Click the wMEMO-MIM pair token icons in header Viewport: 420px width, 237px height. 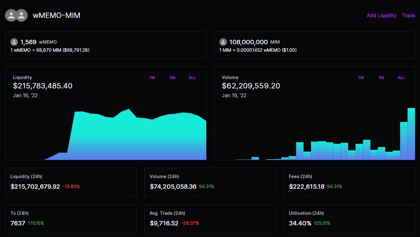[x=16, y=15]
